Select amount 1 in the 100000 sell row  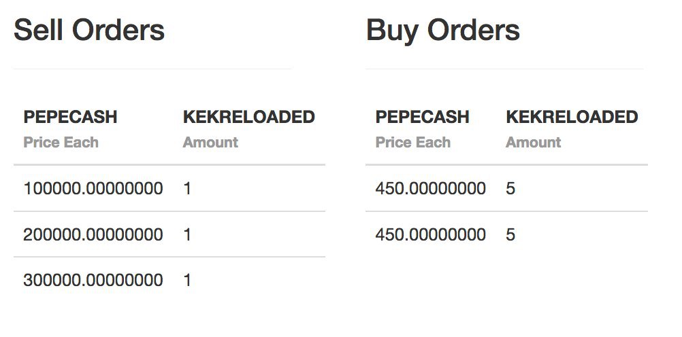pos(187,188)
